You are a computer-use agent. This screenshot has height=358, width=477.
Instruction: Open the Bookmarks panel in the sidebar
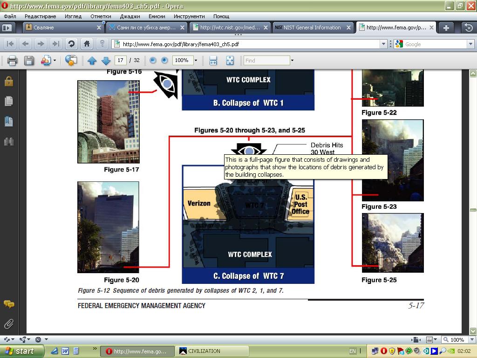coord(8,121)
